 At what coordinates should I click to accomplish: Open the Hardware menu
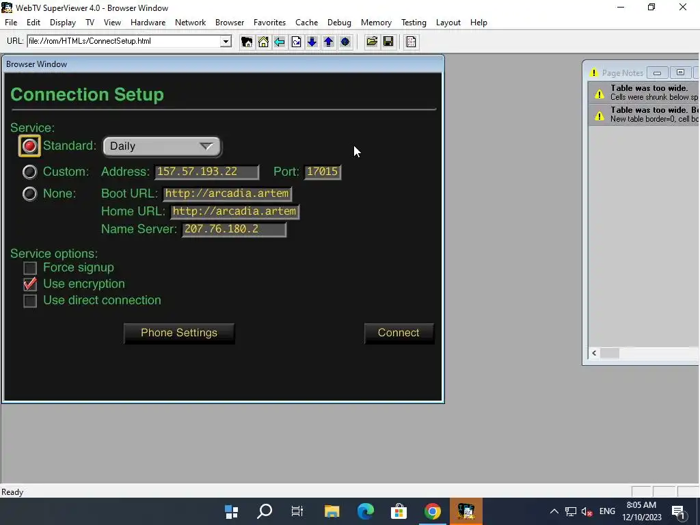coord(148,23)
